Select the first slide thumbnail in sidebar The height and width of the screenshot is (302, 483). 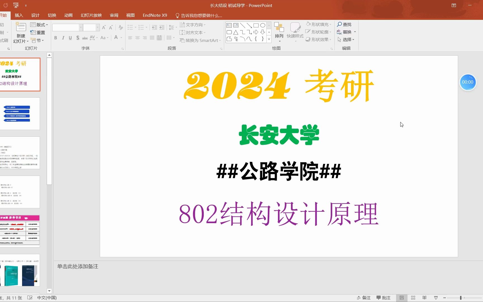tap(20, 74)
